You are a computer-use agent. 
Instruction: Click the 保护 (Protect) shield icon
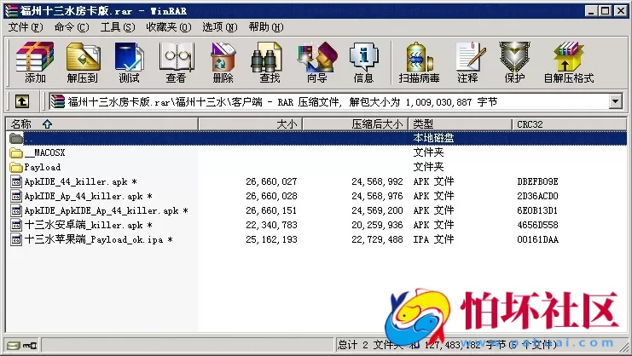pyautogui.click(x=514, y=62)
